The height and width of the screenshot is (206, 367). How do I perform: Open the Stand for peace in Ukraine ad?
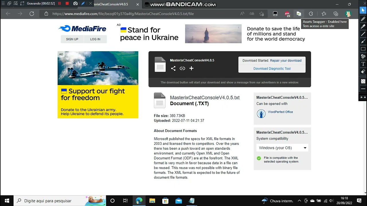[x=212, y=34]
